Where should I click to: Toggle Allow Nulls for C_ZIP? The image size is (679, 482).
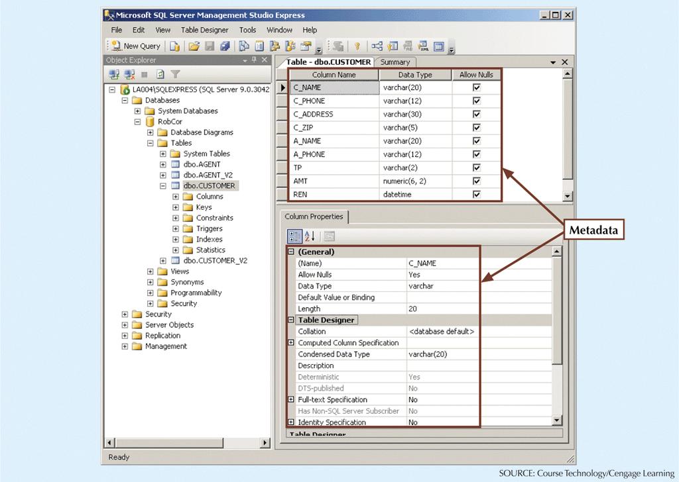click(476, 128)
